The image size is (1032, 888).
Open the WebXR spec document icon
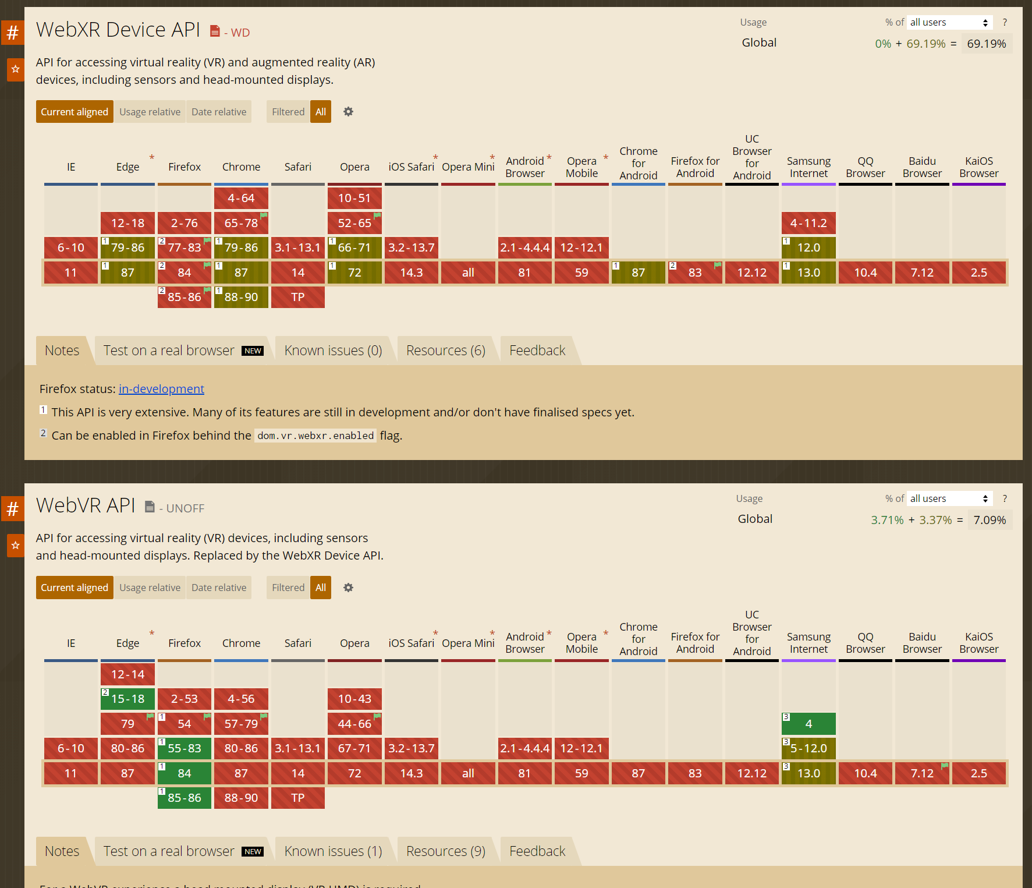click(x=215, y=31)
